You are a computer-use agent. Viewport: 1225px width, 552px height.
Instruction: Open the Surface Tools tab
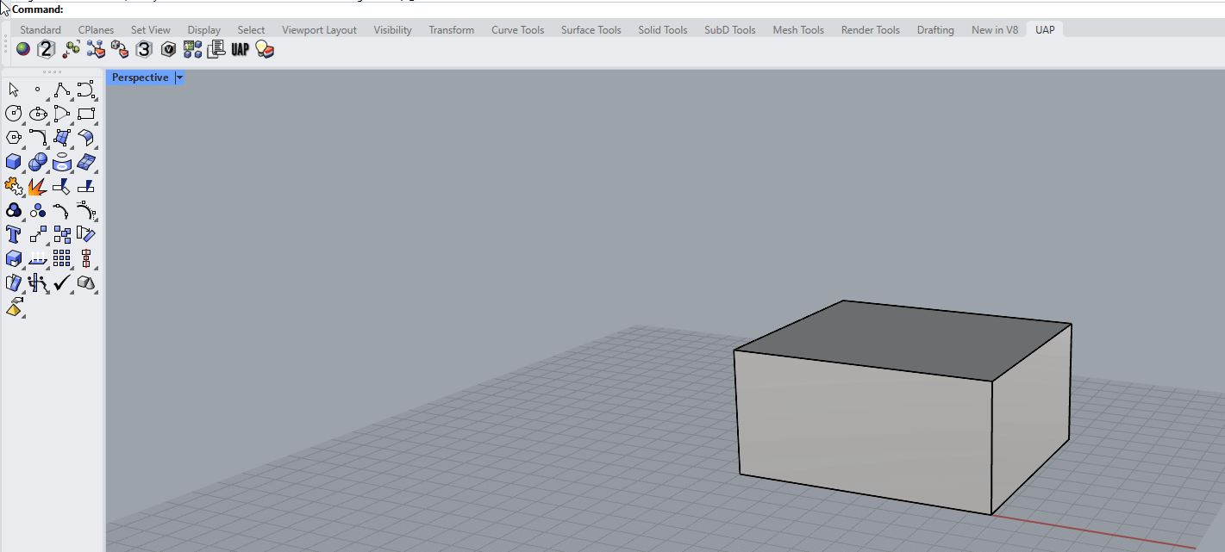[591, 30]
